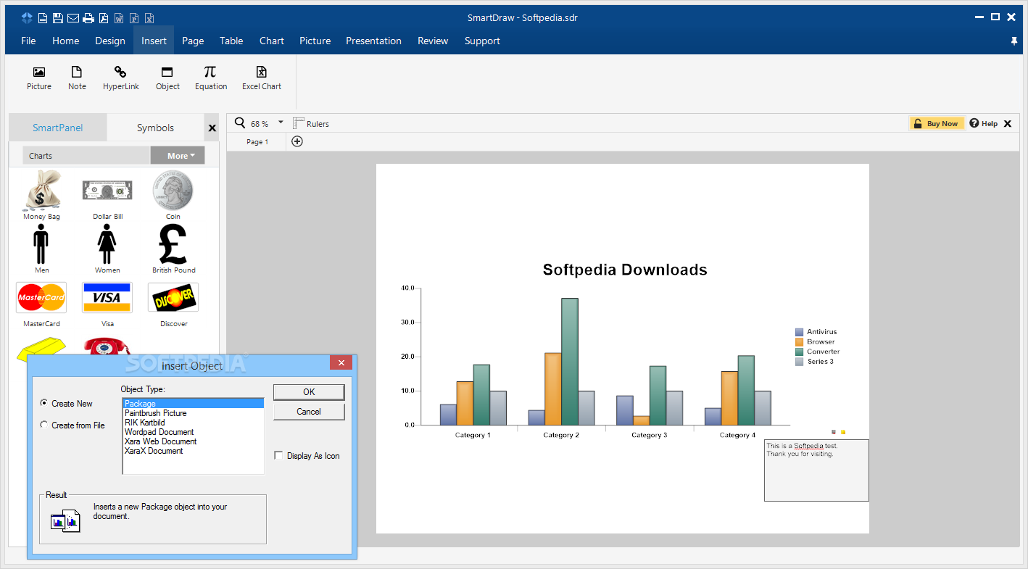The width and height of the screenshot is (1028, 569).
Task: Create a new document via title bar icon
Action: tap(43, 18)
